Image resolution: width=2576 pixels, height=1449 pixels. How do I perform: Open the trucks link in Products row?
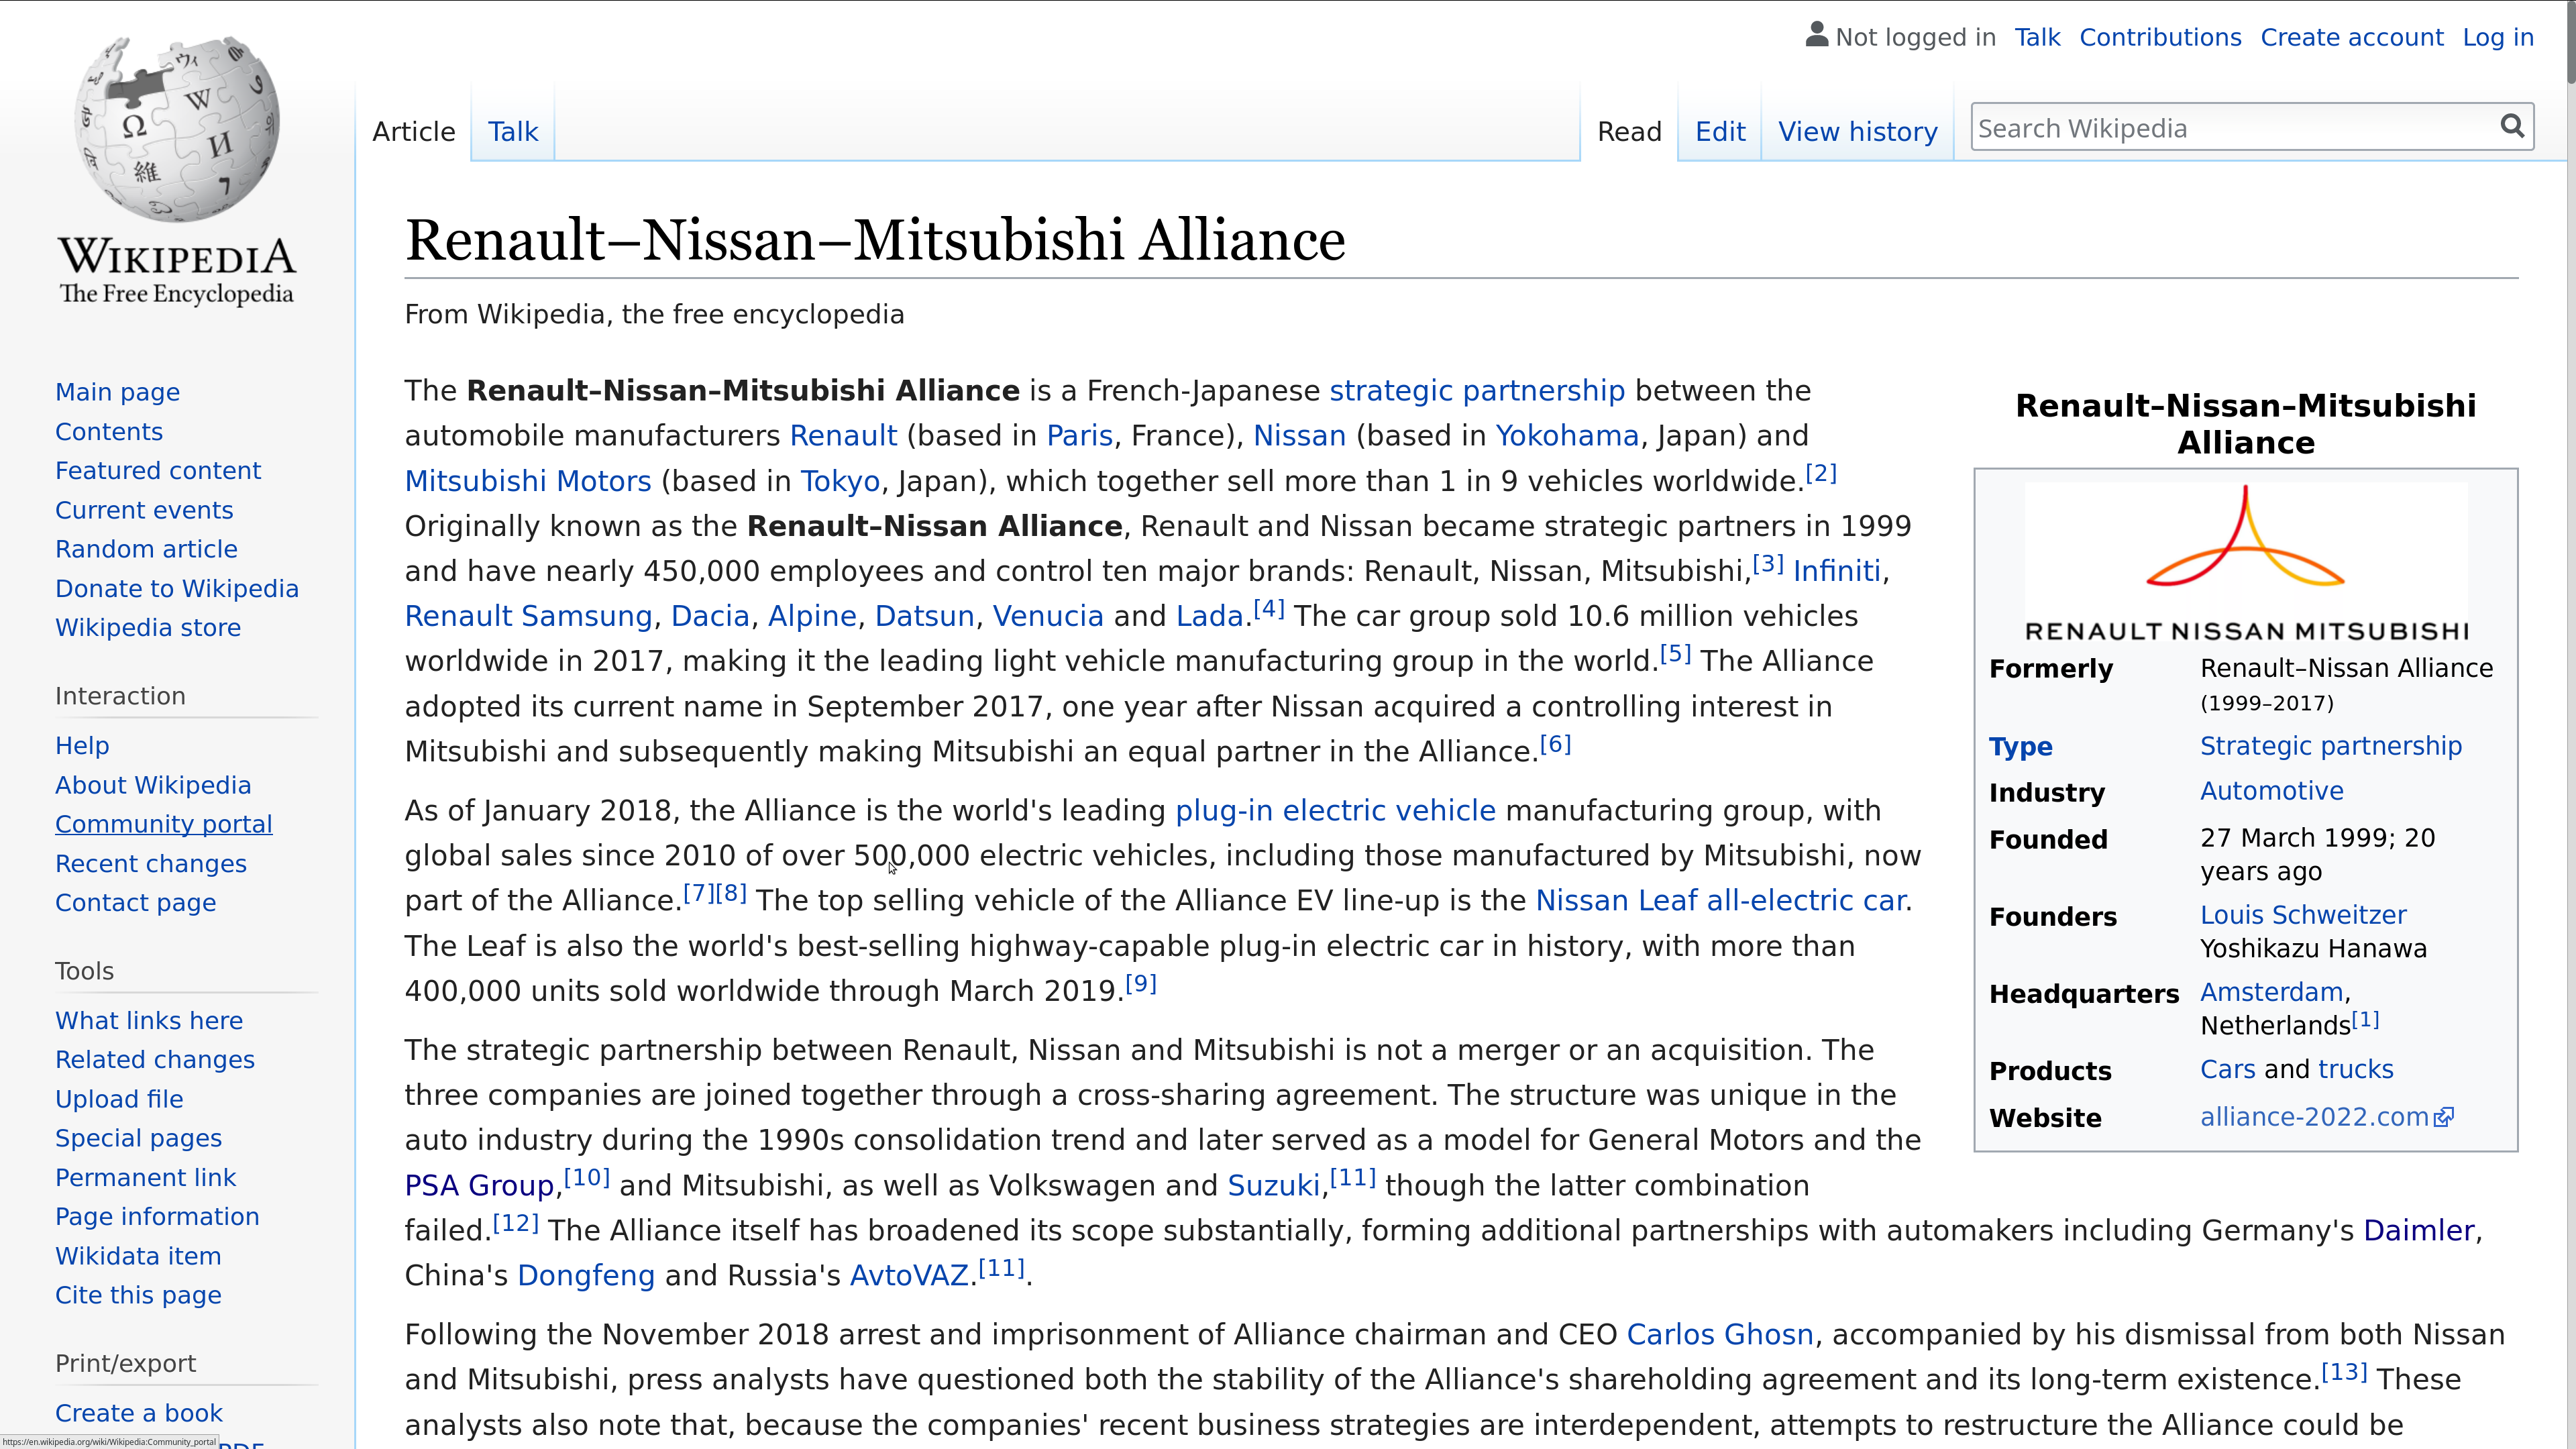pyautogui.click(x=2355, y=1069)
